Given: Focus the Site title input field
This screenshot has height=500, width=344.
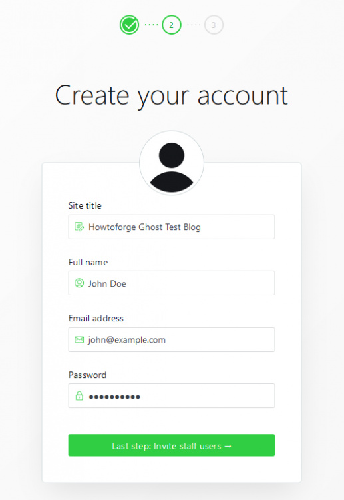Looking at the screenshot, I should (x=172, y=227).
